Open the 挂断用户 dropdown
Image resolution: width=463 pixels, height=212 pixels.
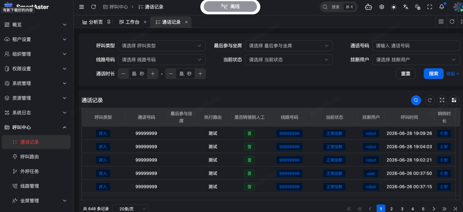416,60
